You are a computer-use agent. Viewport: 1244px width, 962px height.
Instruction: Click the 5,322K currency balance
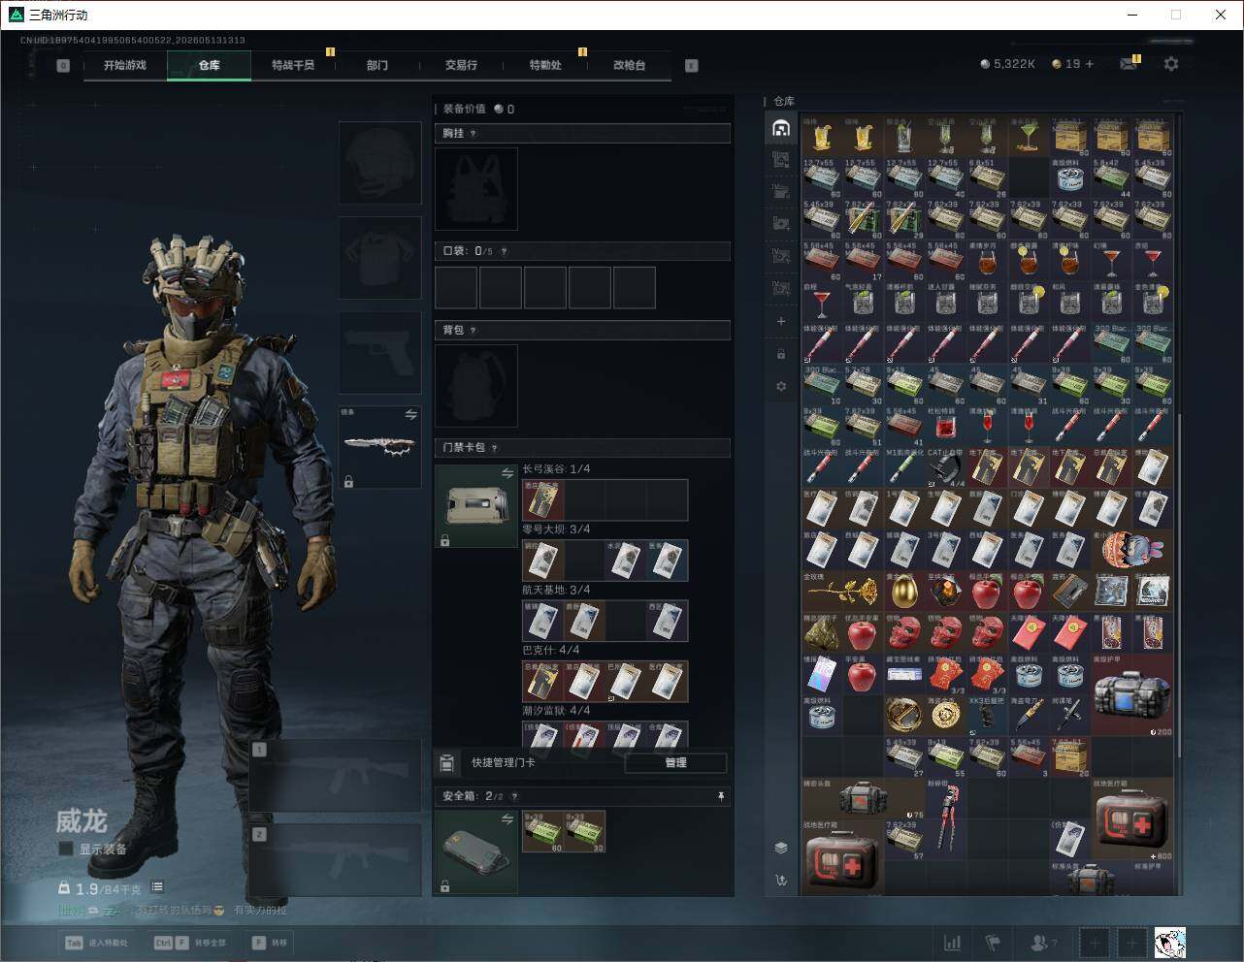(1008, 64)
